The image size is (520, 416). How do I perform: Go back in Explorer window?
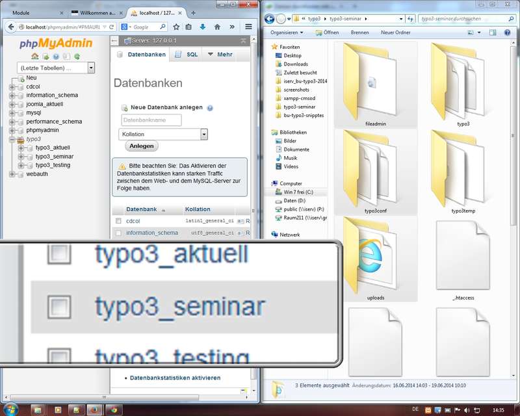click(x=270, y=19)
